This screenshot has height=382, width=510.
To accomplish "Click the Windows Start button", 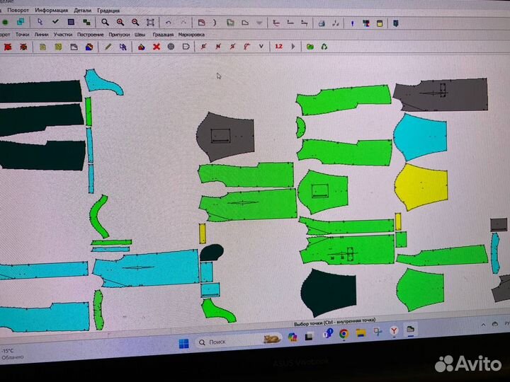I will [183, 343].
